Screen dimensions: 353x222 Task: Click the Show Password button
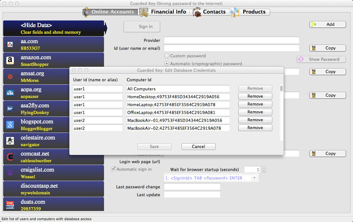tap(321, 60)
